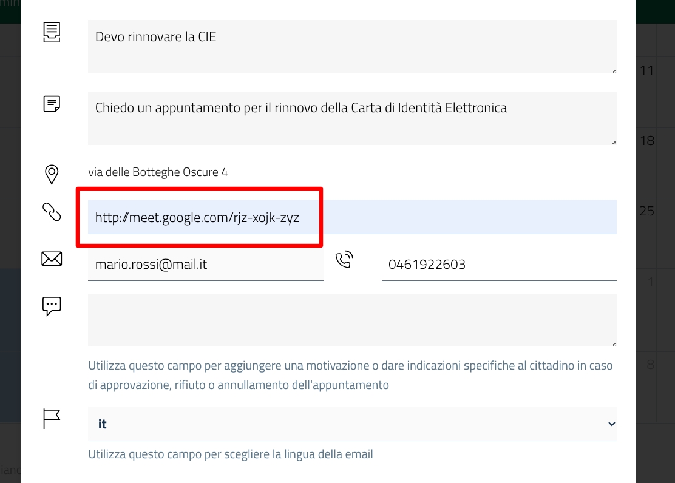Click into the 'Chiedo un appuntamento' description box

point(352,118)
